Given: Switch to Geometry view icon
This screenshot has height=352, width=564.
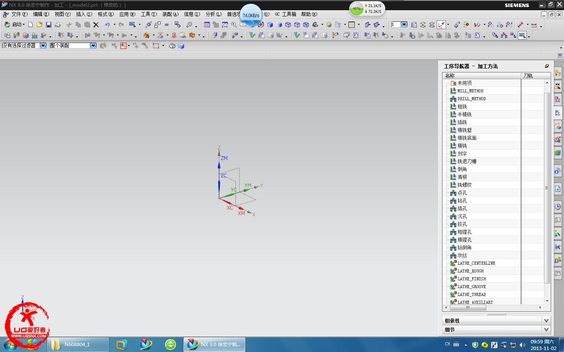Looking at the screenshot, I should (513, 35).
